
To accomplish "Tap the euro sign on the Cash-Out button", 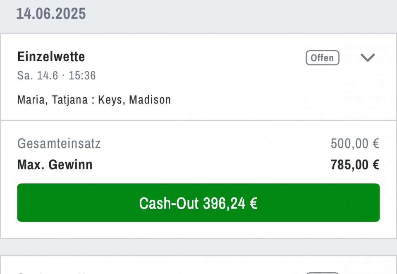I will click(254, 203).
